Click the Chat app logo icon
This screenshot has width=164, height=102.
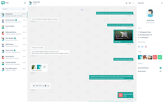tap(3, 3)
